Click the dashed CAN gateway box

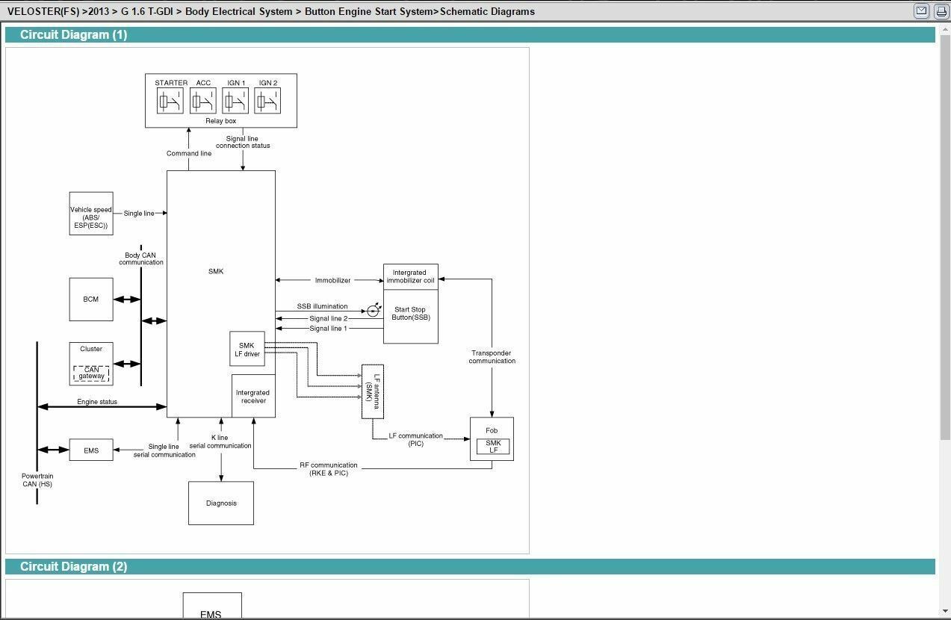coord(91,373)
